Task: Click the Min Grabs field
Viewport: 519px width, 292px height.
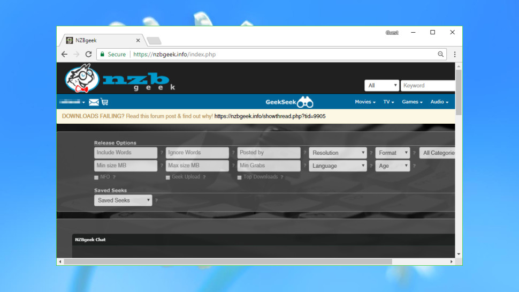Action: (x=269, y=166)
